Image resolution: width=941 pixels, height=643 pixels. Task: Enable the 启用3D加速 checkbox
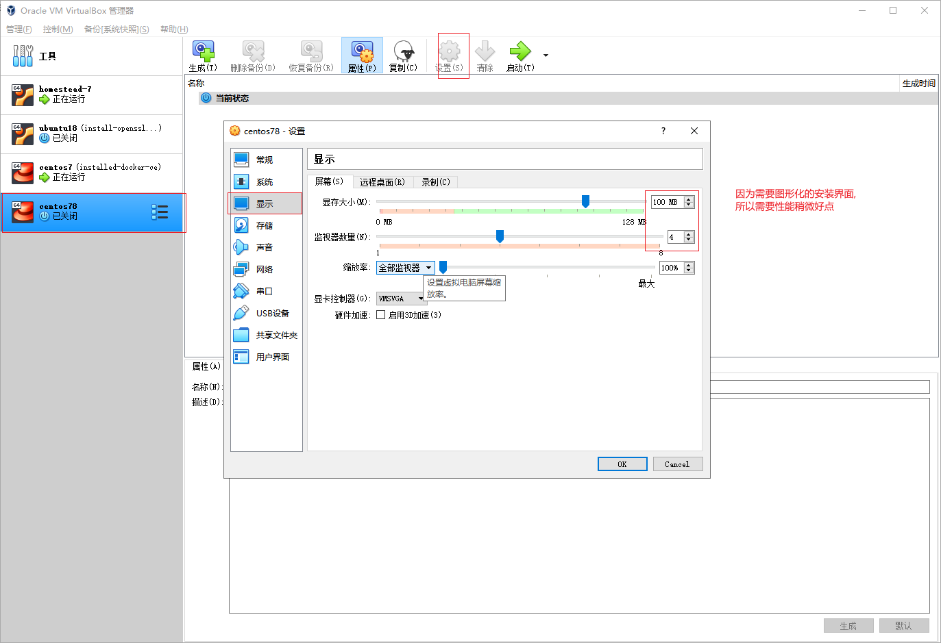(381, 315)
